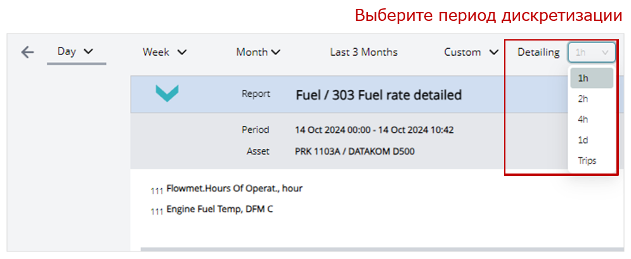Collapse report using the teal chevron icon
The width and height of the screenshot is (631, 259).
tap(167, 94)
